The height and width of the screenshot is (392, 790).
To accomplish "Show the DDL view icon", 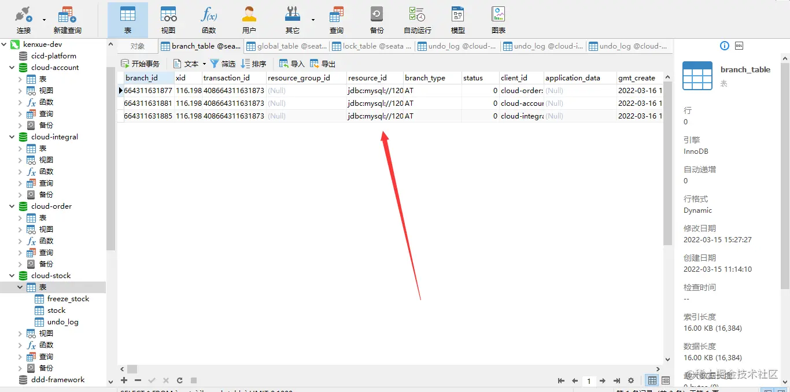I will [739, 46].
